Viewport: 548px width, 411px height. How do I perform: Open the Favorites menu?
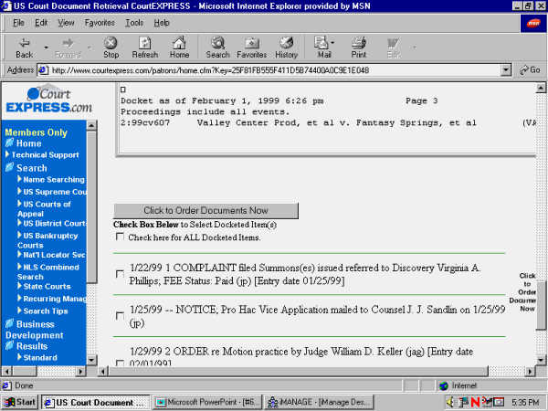99,22
